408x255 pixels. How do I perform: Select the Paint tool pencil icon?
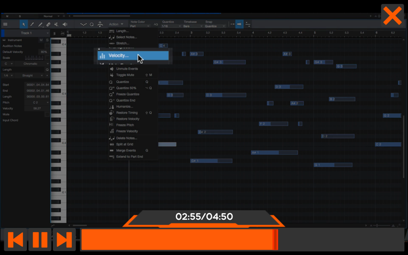(32, 24)
